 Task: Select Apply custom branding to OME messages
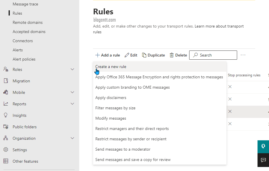point(160,87)
